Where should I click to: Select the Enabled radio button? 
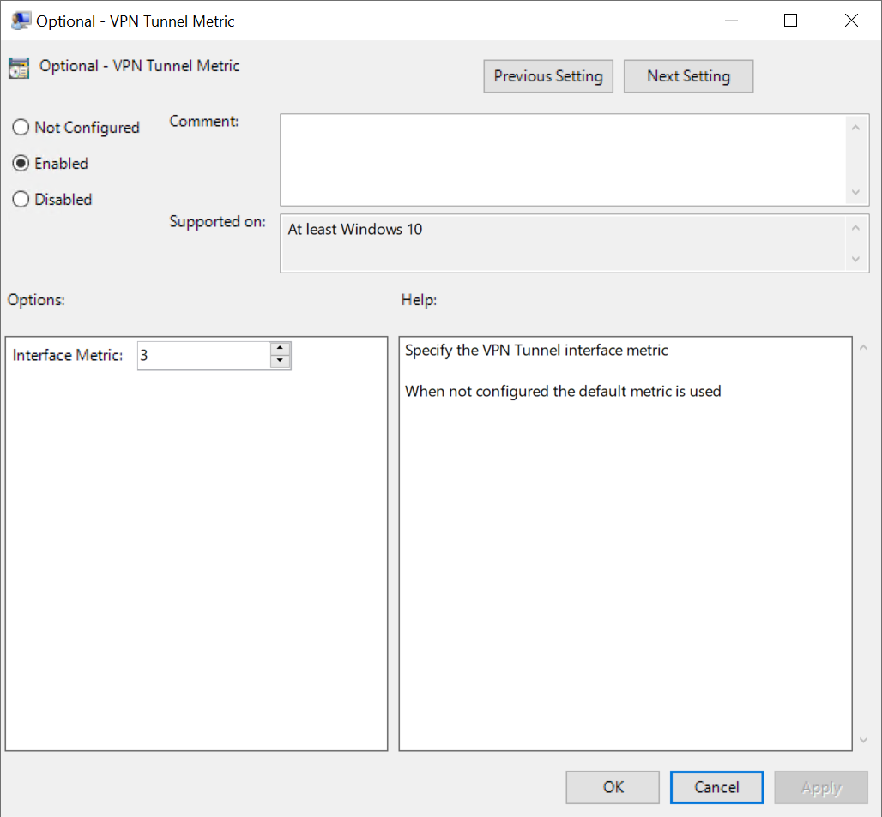click(21, 164)
